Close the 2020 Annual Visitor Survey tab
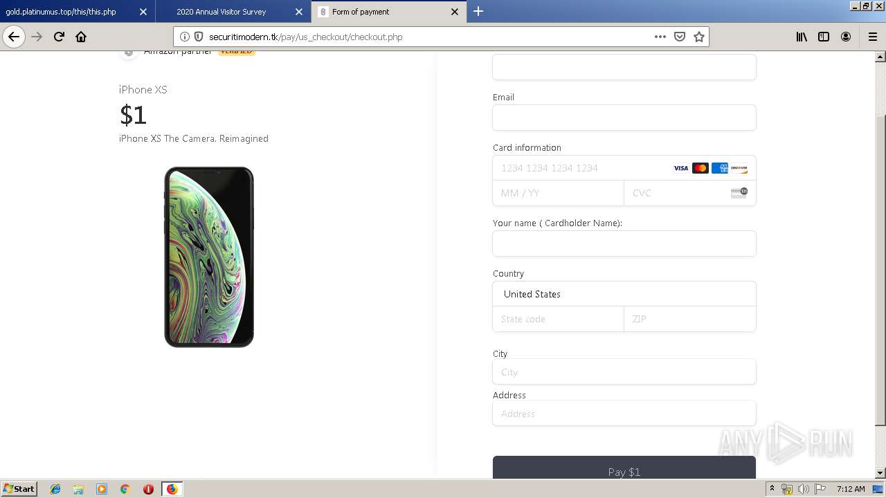Viewport: 886px width, 498px height. 299,12
